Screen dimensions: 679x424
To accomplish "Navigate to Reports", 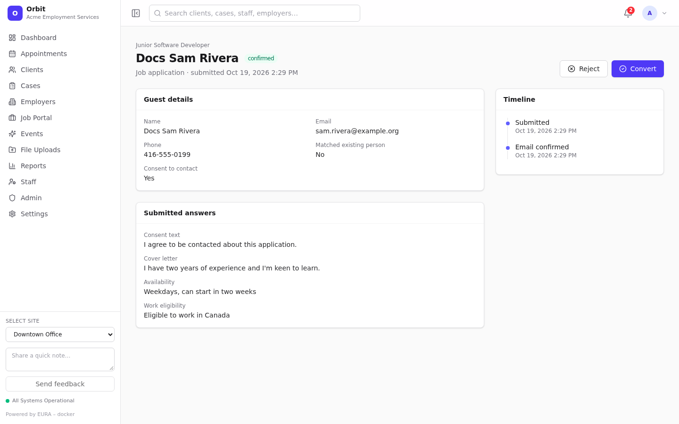I will [x=60, y=166].
